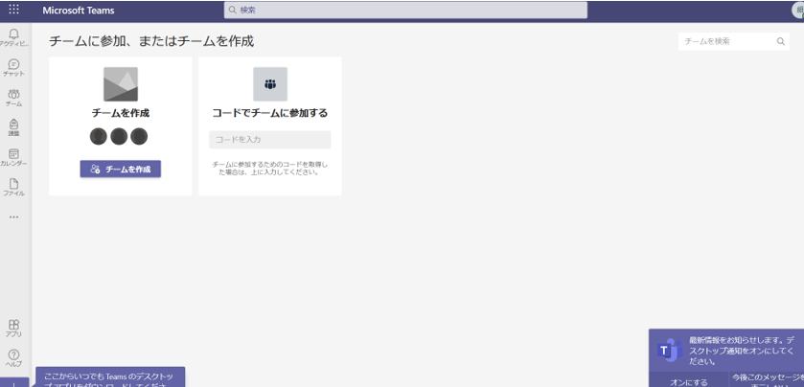Open Apps (アプリ) in the sidebar
The width and height of the screenshot is (804, 387).
pyautogui.click(x=13, y=328)
